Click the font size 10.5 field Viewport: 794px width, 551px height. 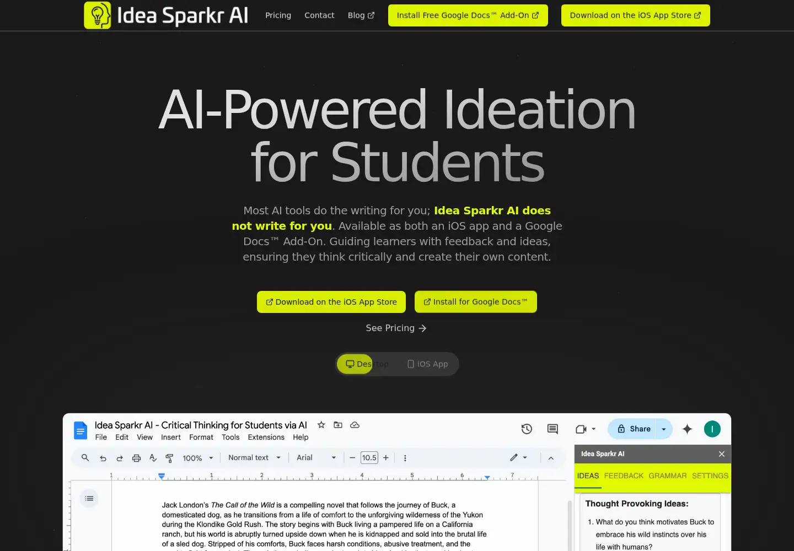pyautogui.click(x=369, y=458)
